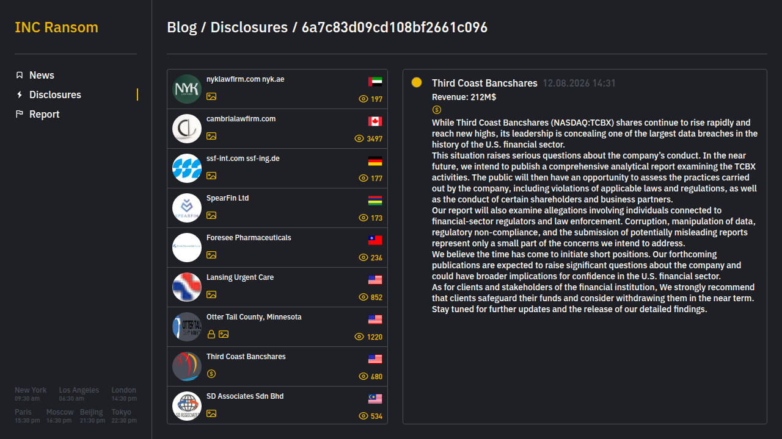The width and height of the screenshot is (782, 439).
Task: Click the image icon under SpearFin Ltd
Action: [211, 215]
